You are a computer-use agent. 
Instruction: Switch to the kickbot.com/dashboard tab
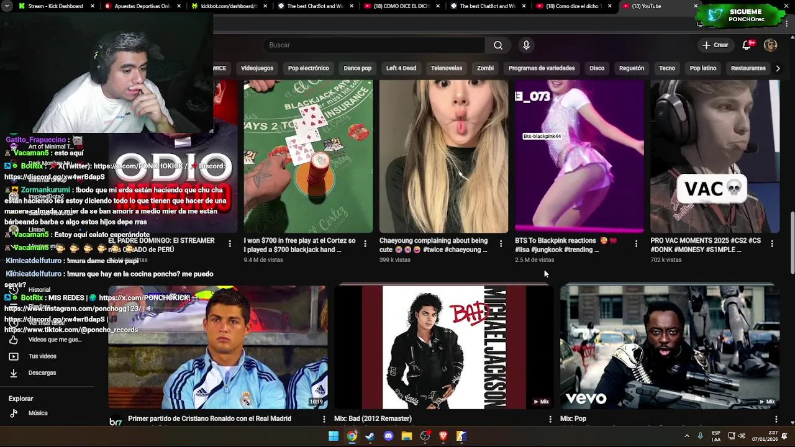click(229, 6)
